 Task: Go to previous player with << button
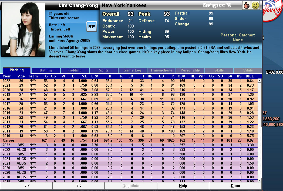(x=26, y=186)
